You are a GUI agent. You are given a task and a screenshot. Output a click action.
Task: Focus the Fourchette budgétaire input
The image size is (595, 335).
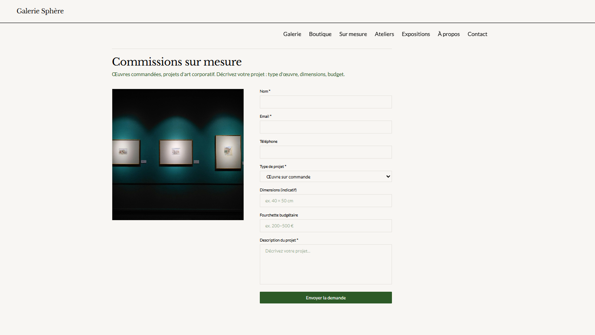[325, 226]
